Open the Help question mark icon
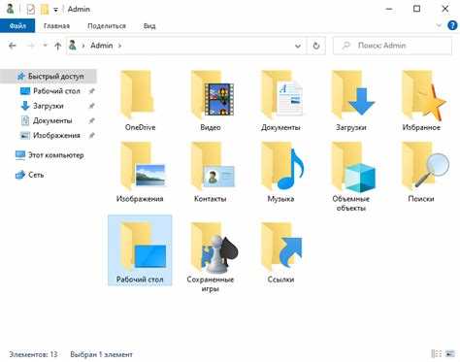The width and height of the screenshot is (460, 362). point(452,25)
